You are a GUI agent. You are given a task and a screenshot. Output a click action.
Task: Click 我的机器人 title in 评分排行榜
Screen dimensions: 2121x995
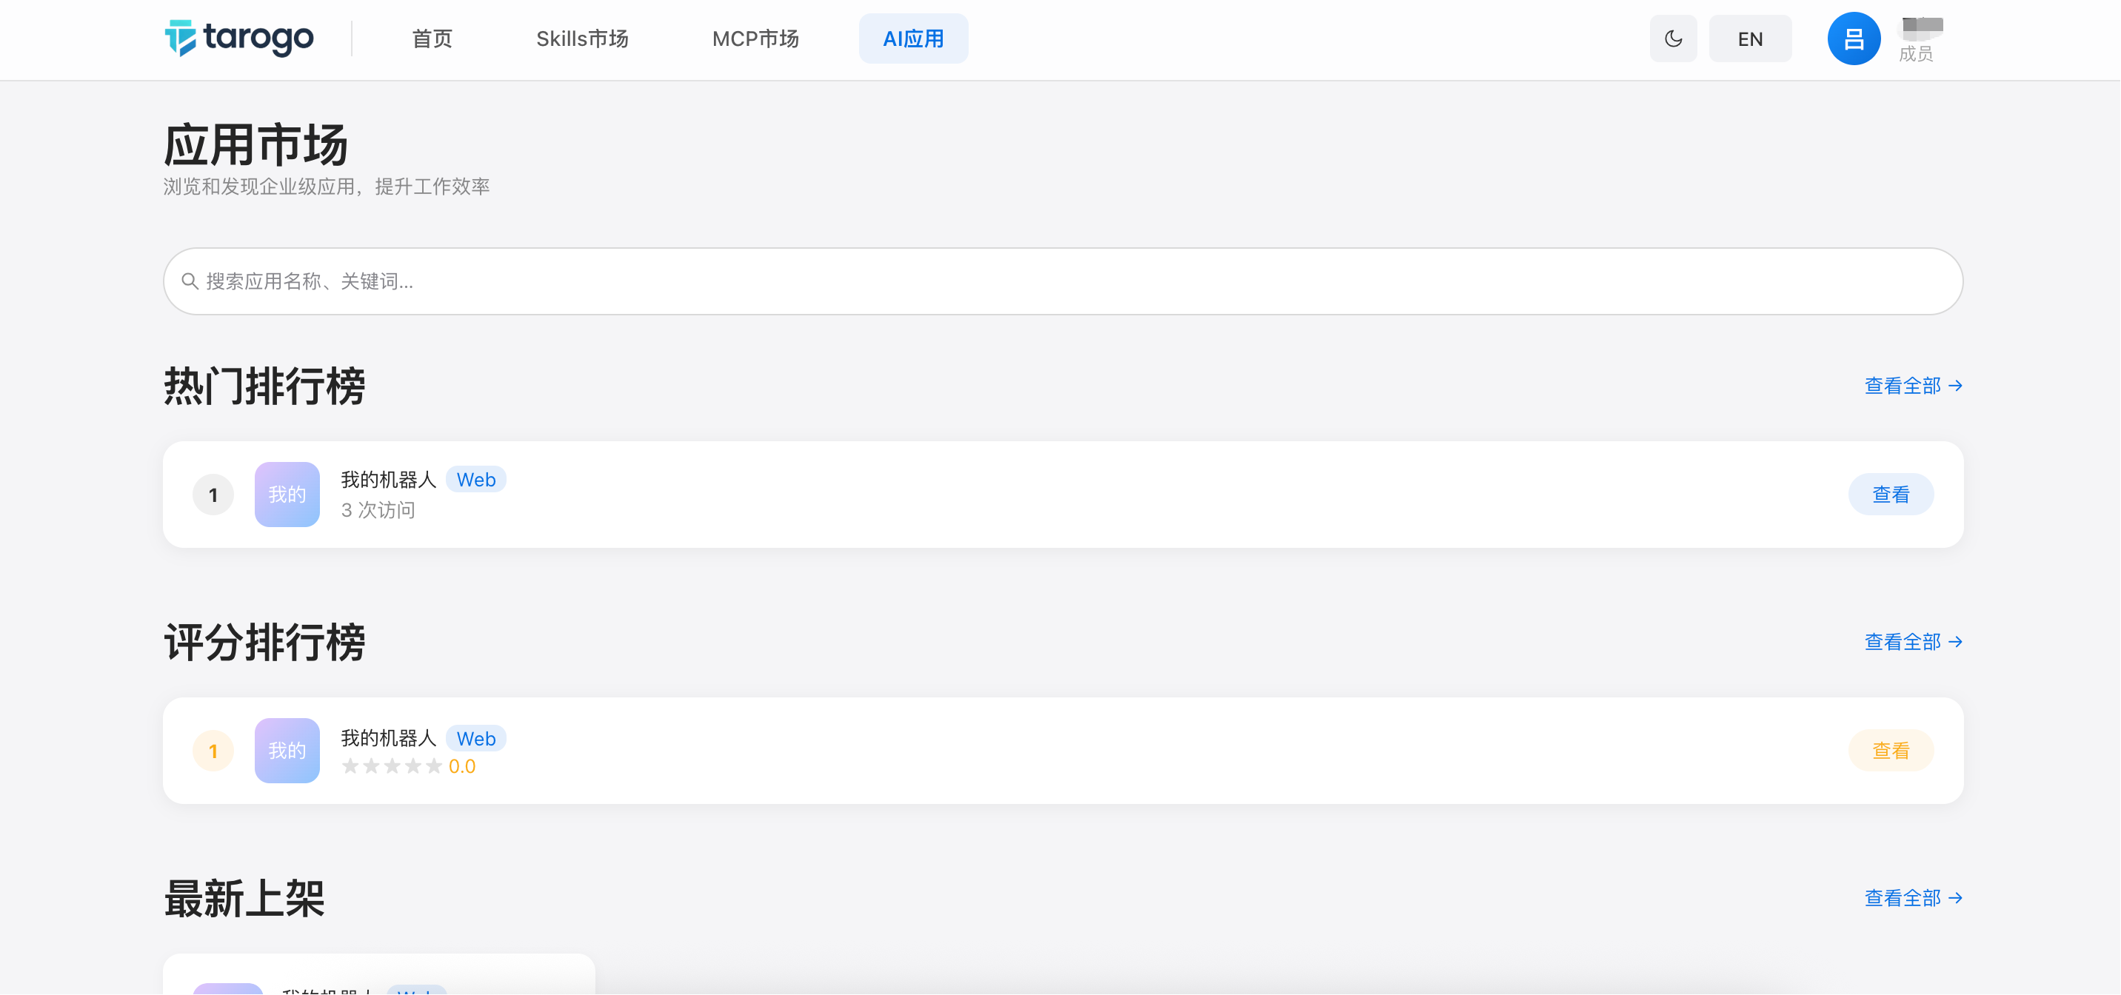pyautogui.click(x=389, y=738)
